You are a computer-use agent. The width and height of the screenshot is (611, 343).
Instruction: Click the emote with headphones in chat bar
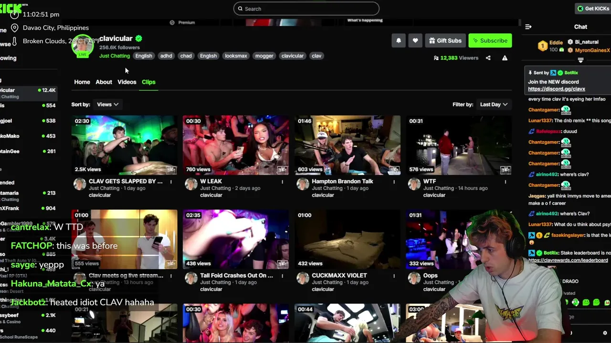(575, 303)
